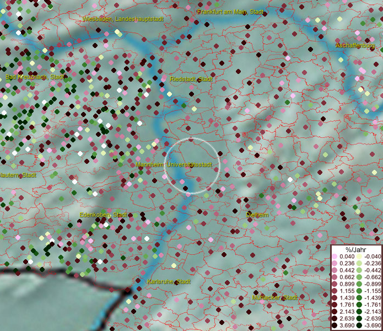Select the maroon swatch next to 1.155

point(335,291)
